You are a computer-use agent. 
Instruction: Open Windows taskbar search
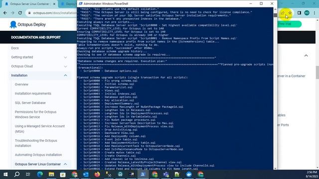pos(17,175)
